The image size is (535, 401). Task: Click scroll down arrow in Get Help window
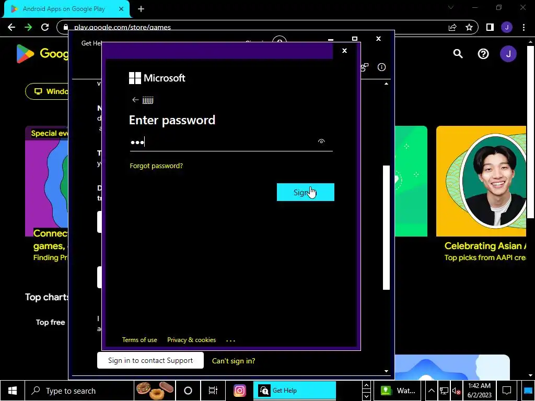click(386, 371)
